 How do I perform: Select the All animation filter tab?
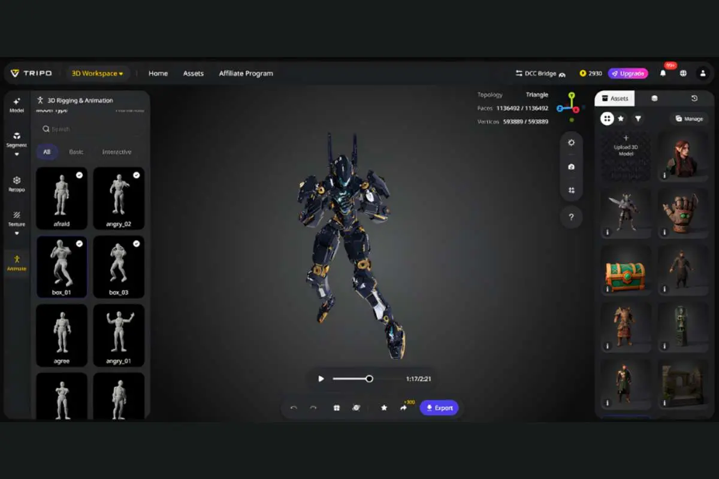click(47, 151)
